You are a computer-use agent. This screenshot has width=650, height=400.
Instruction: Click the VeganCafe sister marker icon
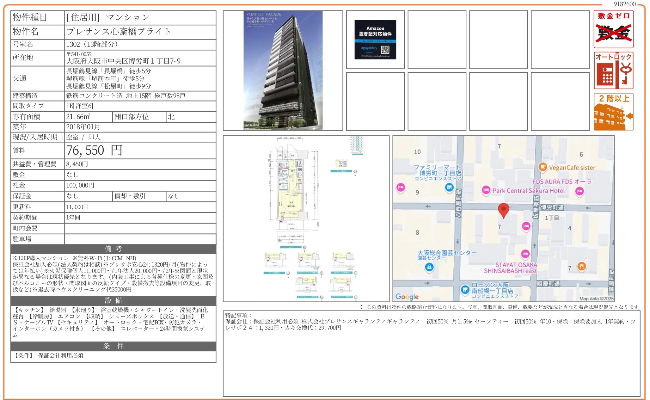pos(543,167)
